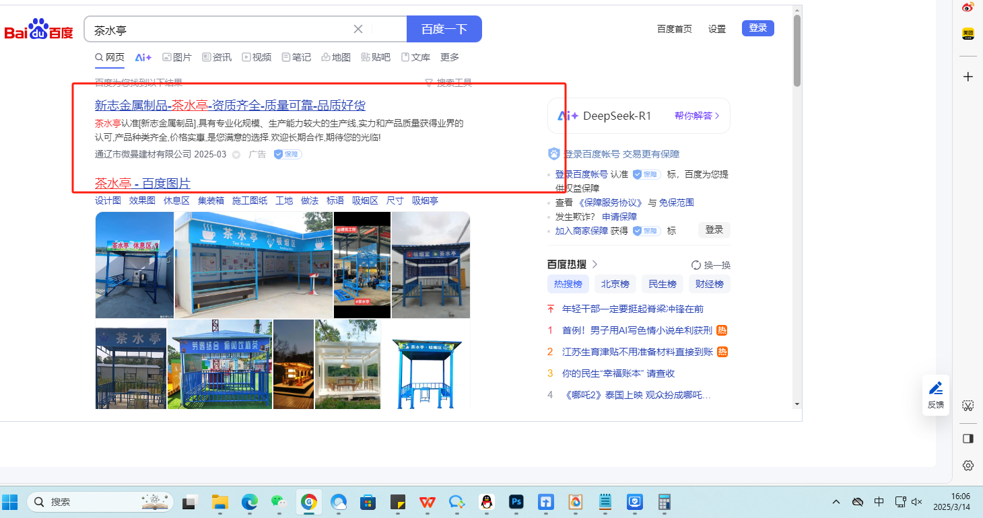Open 百度首页 link

click(x=675, y=29)
